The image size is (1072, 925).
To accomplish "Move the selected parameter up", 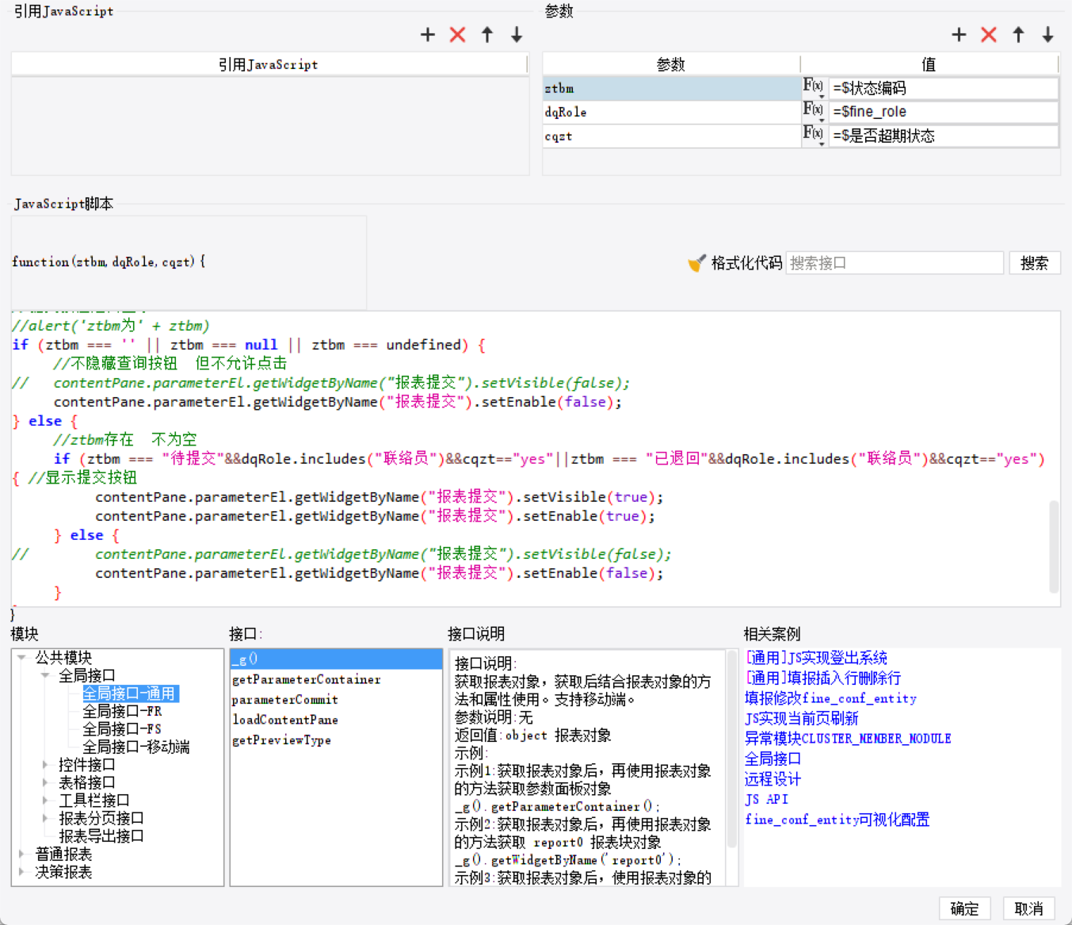I will (x=1018, y=35).
